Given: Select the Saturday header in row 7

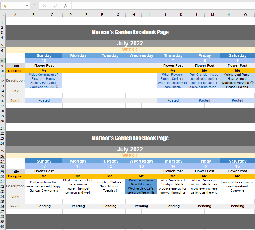Looking at the screenshot, I should tap(237, 55).
